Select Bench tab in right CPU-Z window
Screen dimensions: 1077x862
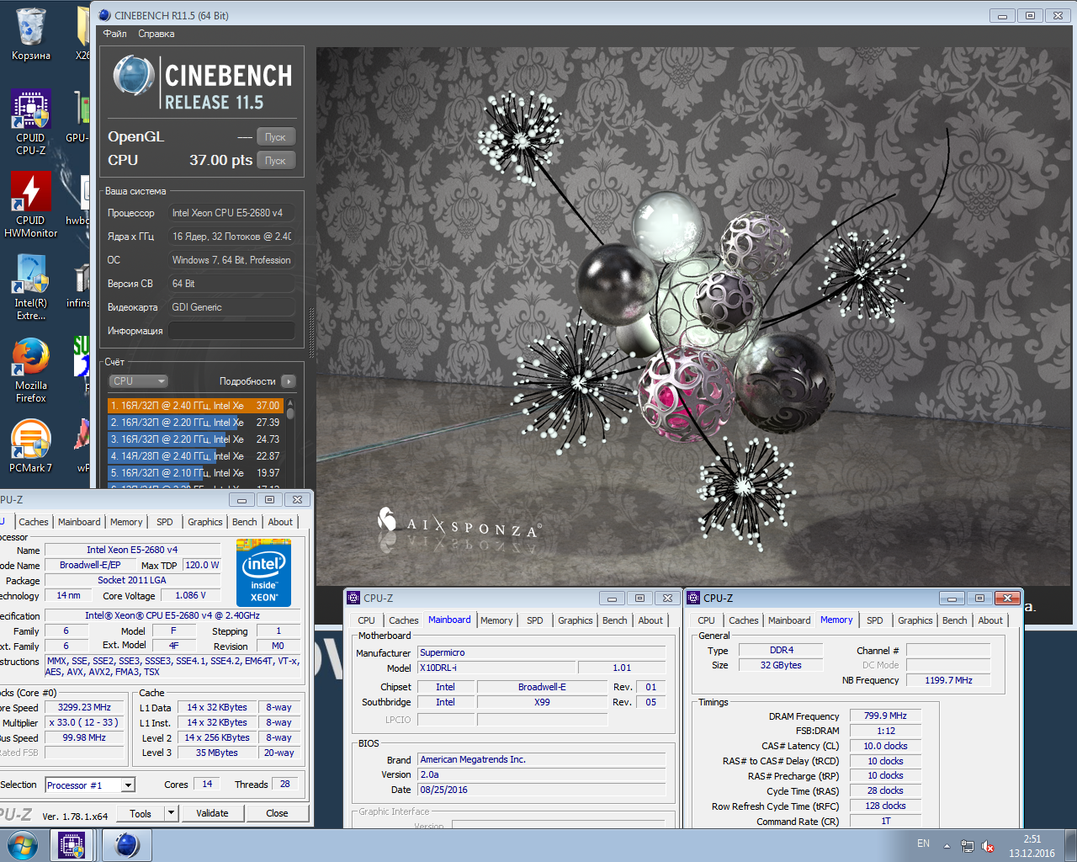955,620
